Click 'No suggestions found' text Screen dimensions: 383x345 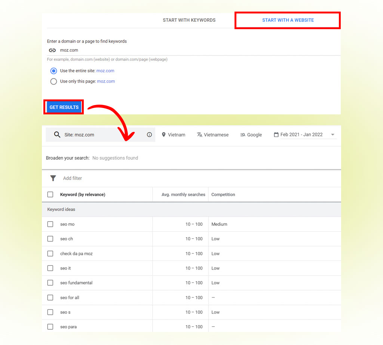(115, 158)
